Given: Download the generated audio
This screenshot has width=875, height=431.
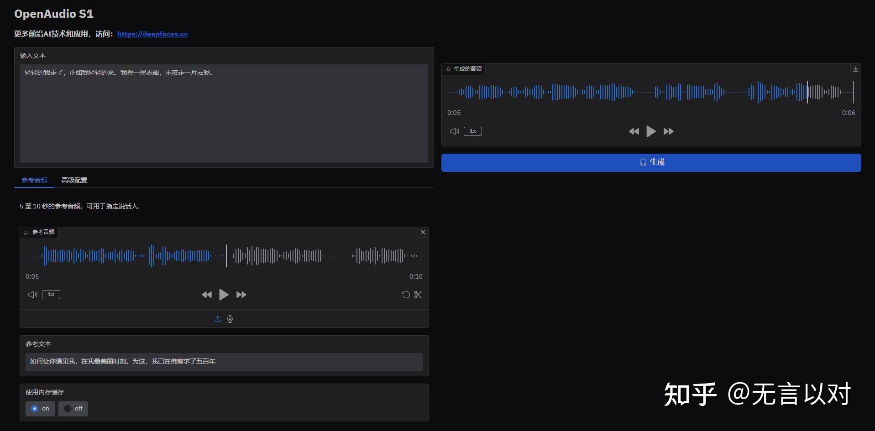Looking at the screenshot, I should pos(855,69).
